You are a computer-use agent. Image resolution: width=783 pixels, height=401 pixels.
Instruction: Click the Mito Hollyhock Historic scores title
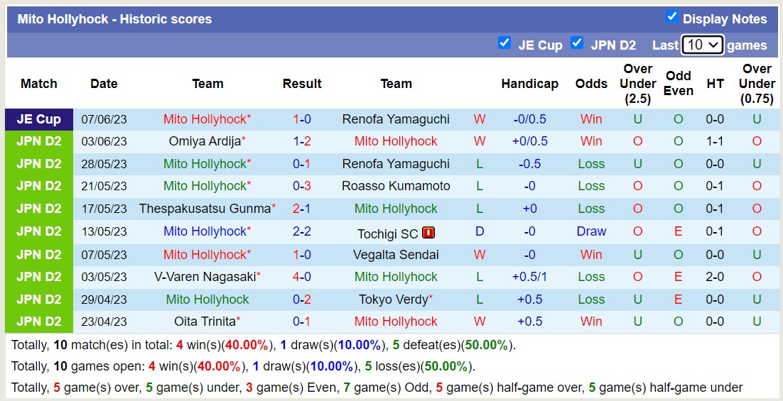[x=114, y=19]
